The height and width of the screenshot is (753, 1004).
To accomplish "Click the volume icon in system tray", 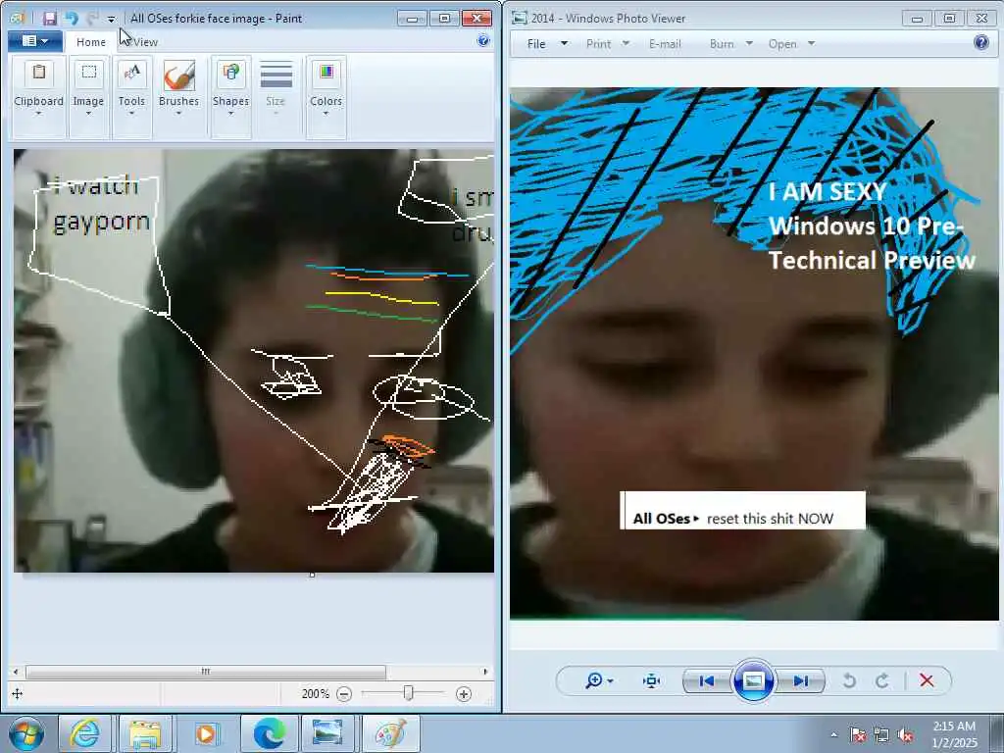I will tap(906, 735).
